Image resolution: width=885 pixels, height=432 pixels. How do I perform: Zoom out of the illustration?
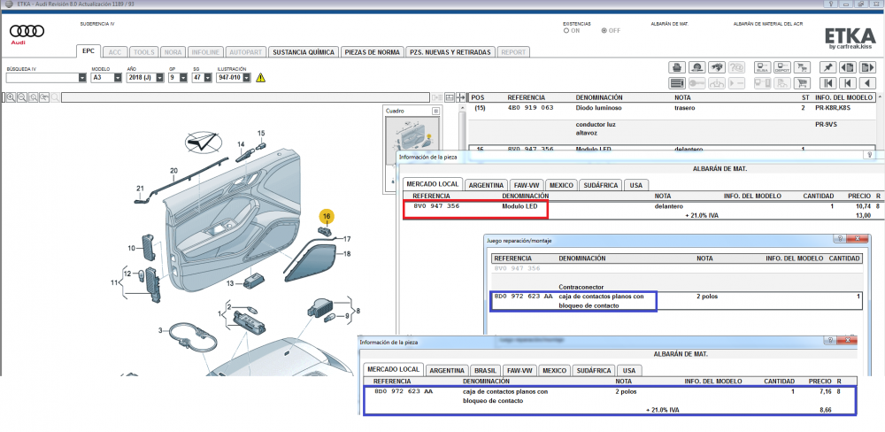click(x=21, y=97)
